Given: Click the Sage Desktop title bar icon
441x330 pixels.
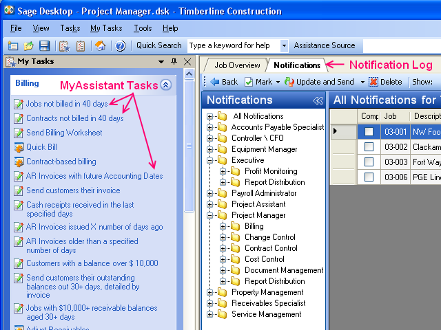Looking at the screenshot, I should point(9,10).
